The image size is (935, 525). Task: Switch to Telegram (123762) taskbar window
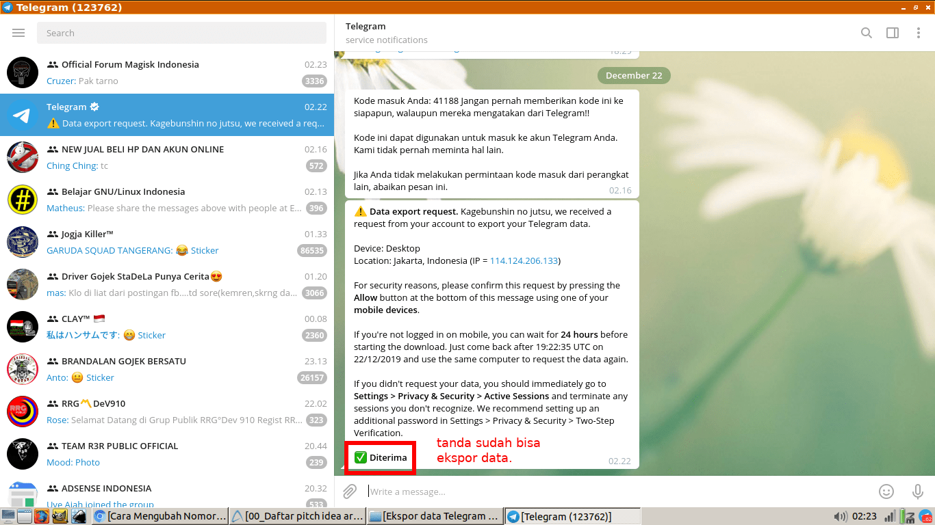[573, 516]
